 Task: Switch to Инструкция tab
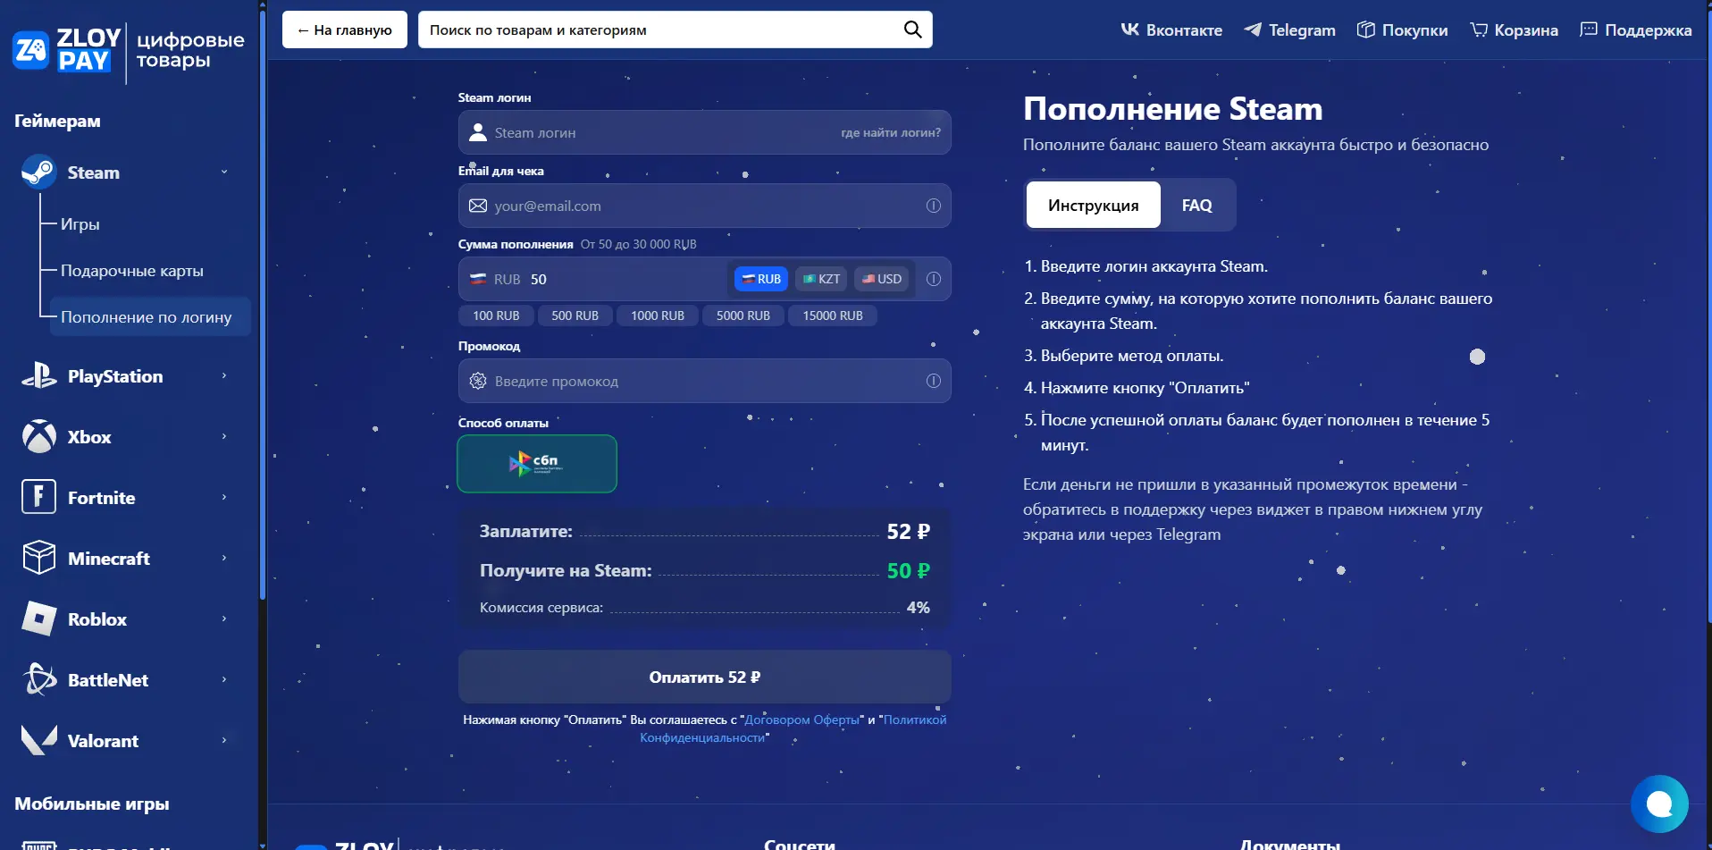coord(1094,205)
